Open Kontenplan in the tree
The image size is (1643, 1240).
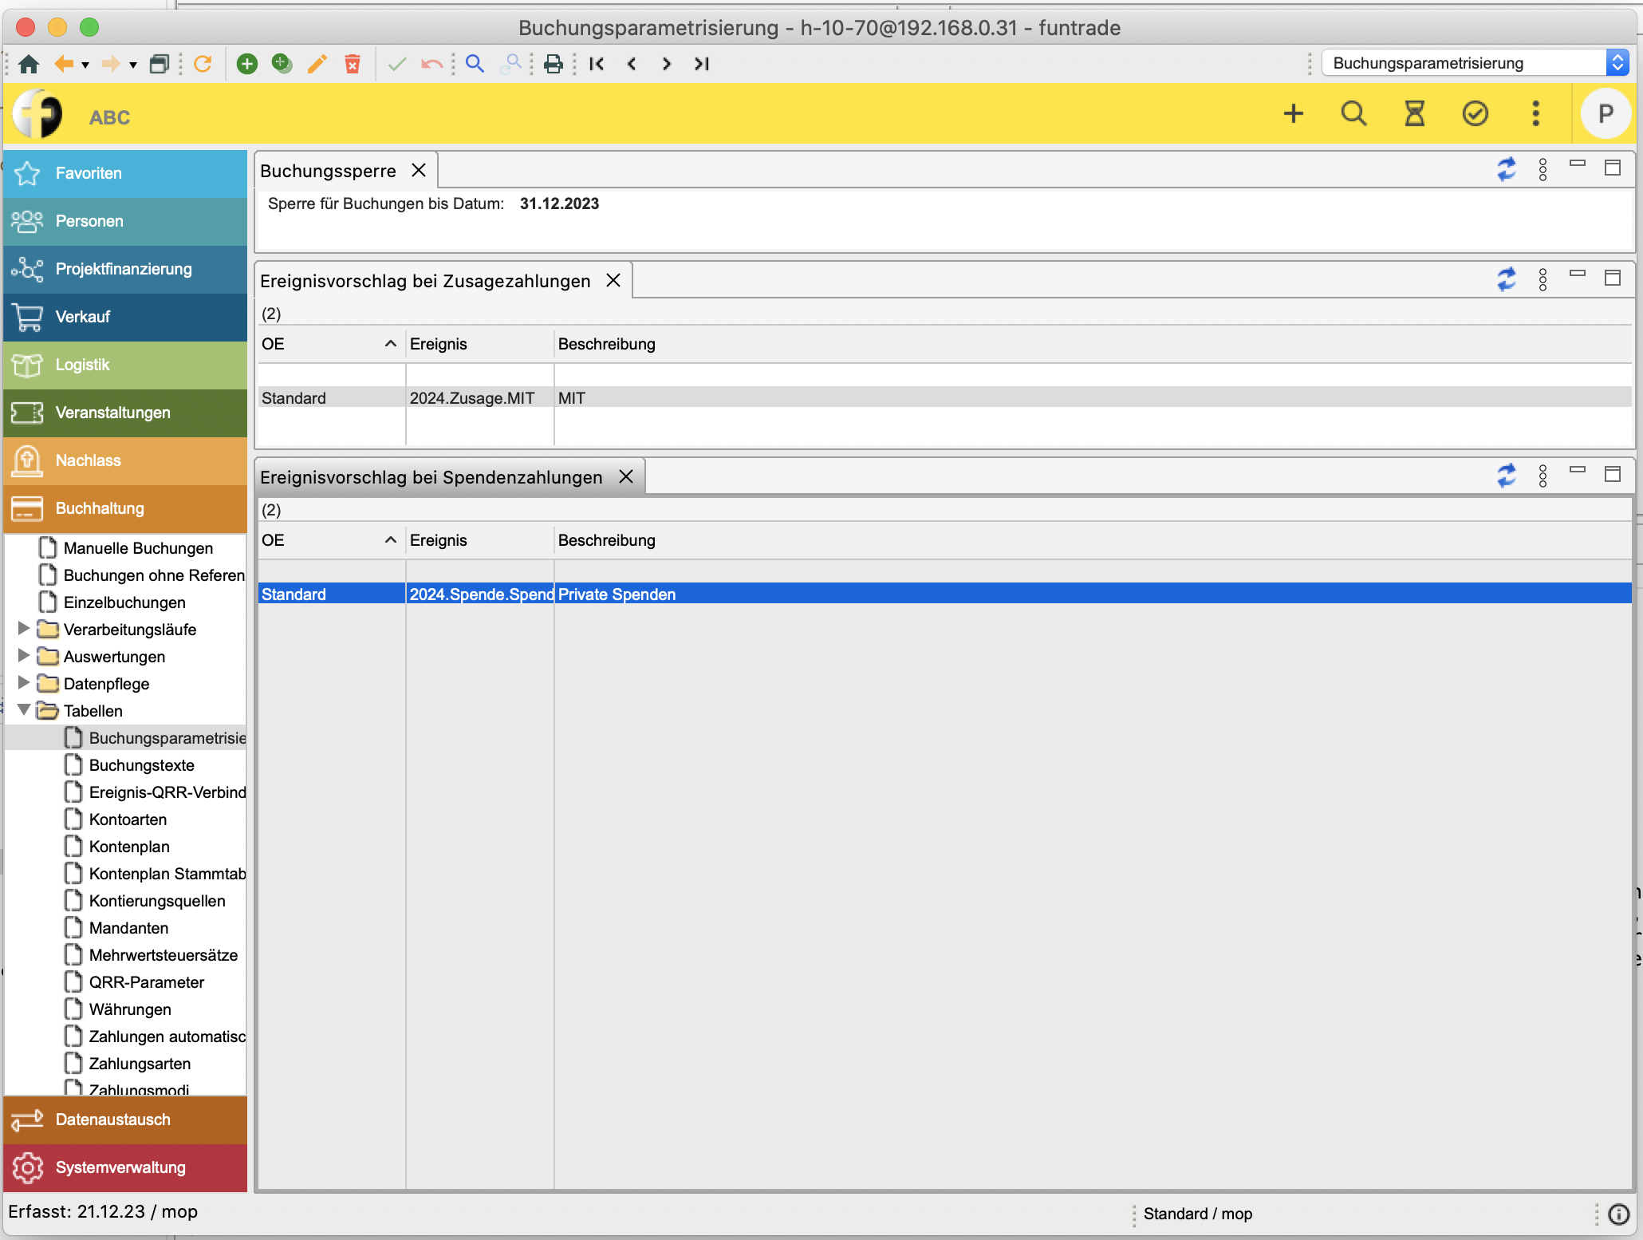click(x=129, y=847)
